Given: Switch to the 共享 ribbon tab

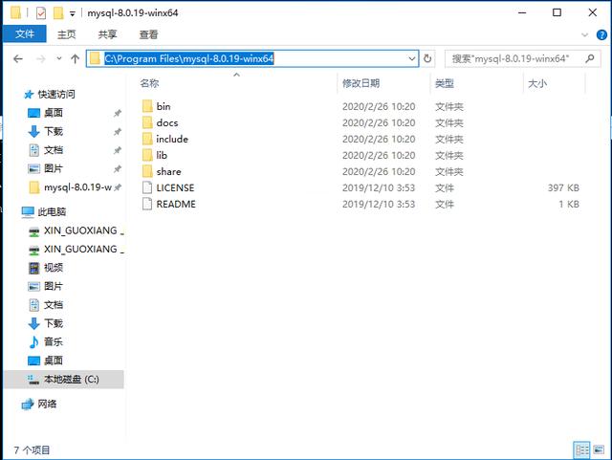Looking at the screenshot, I should [107, 34].
